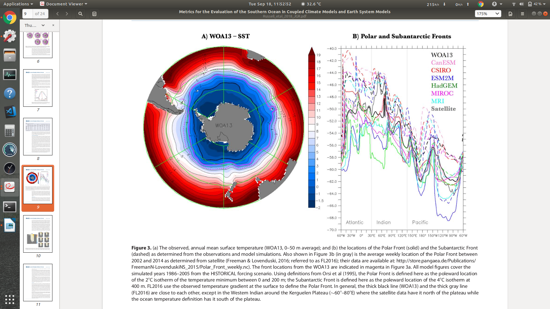Open the search (magnifier) tool
The width and height of the screenshot is (550, 309).
click(x=80, y=14)
